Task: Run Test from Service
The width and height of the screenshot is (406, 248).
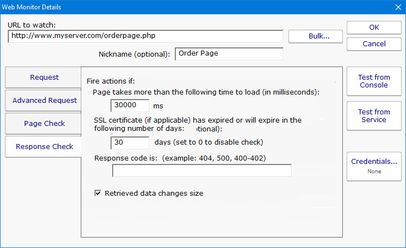Action: pos(374,115)
